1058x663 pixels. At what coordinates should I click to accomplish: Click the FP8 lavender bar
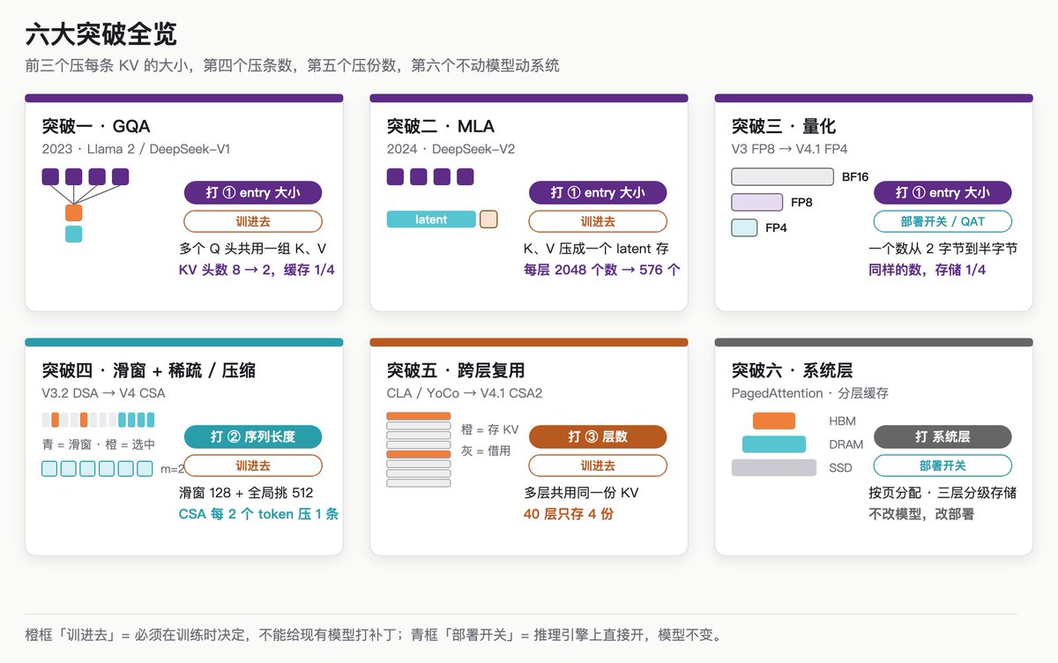756,203
